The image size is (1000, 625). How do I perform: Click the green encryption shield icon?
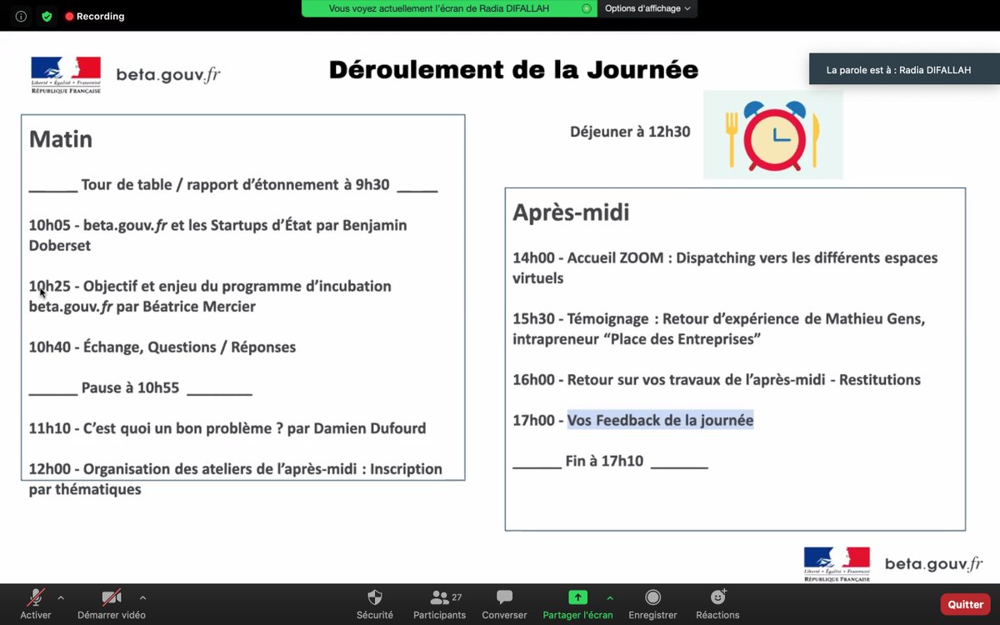click(x=47, y=16)
